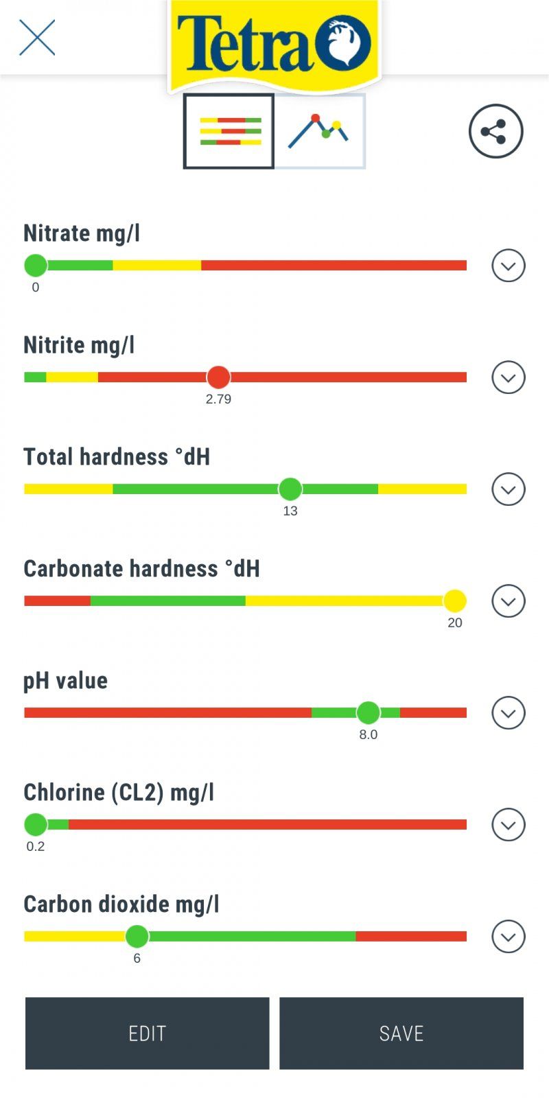The image size is (549, 1098).
Task: Expand the Nitrite details
Action: 509,377
